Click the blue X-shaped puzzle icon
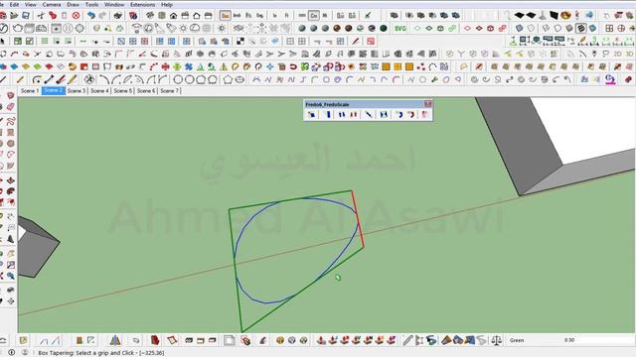The width and height of the screenshot is (636, 357). tap(189, 66)
